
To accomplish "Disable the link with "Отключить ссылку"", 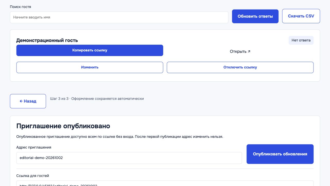I will point(240,67).
